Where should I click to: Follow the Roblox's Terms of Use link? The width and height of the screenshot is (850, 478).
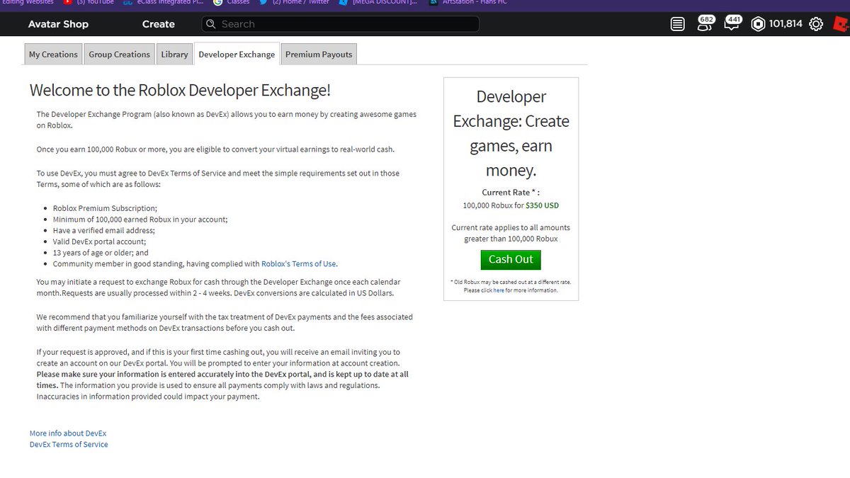tap(299, 264)
